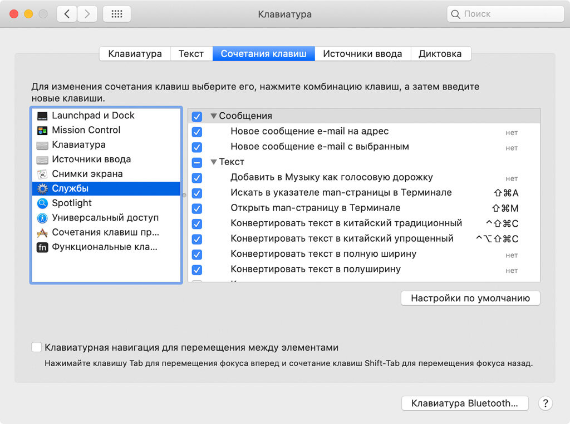Click the fn Функциональные клавиши icon
This screenshot has height=424, width=570.
42,247
